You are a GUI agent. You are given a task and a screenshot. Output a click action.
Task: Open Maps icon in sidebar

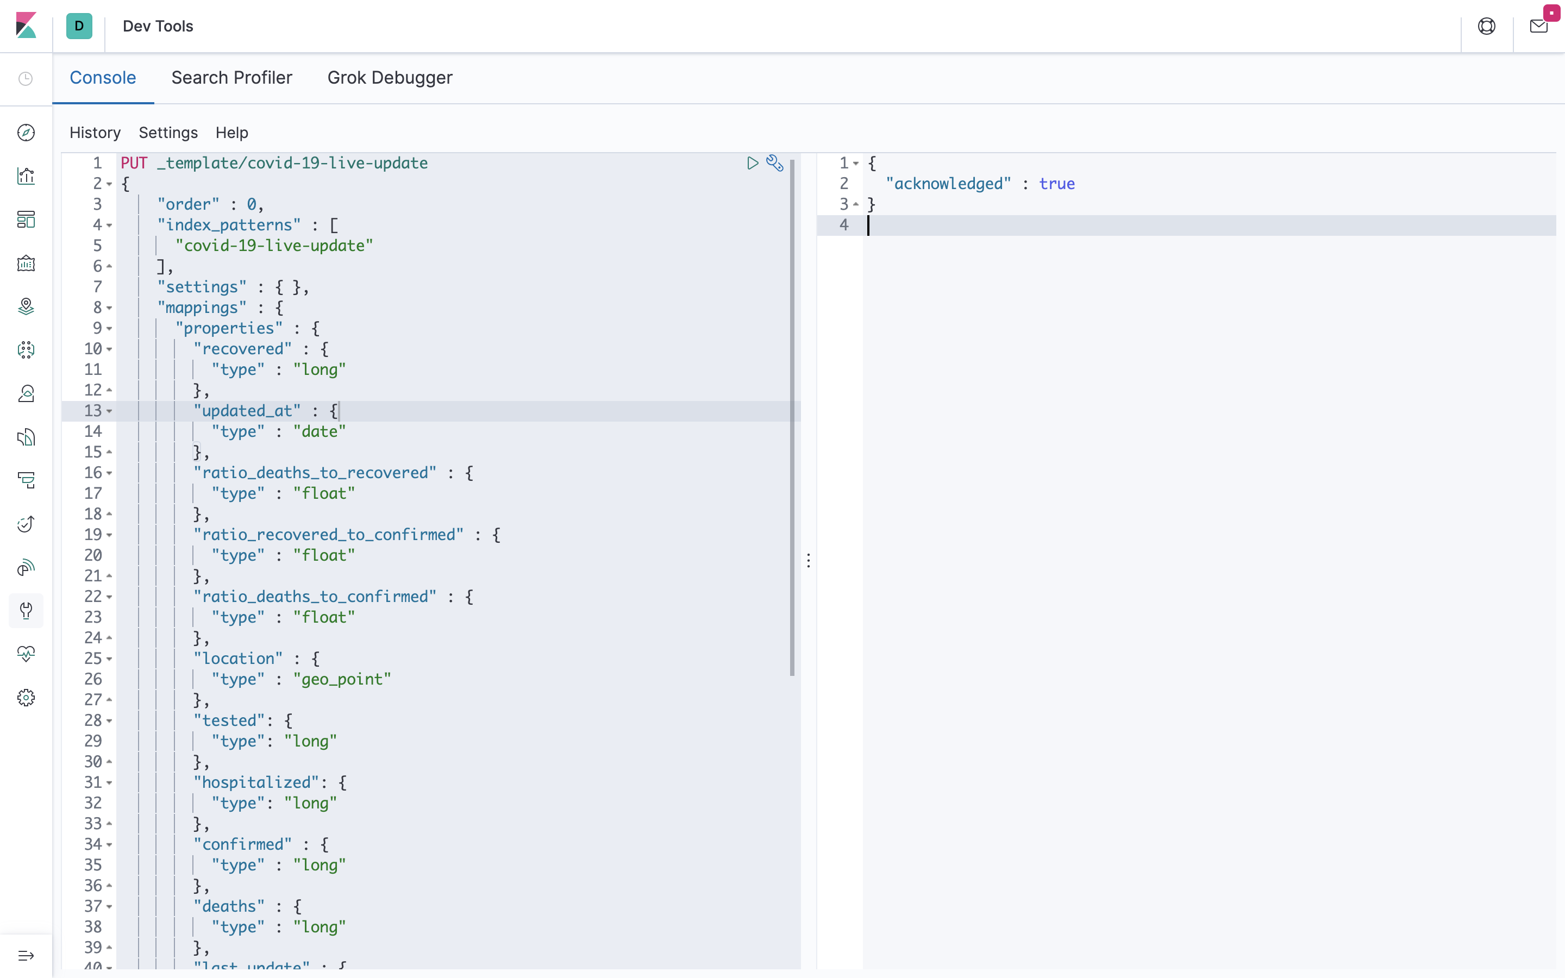click(x=26, y=306)
